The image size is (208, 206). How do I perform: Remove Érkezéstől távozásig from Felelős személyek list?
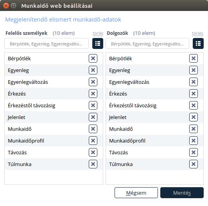(93, 105)
